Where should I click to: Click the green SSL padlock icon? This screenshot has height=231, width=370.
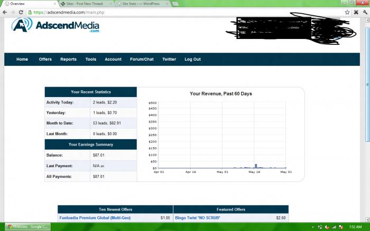pos(30,12)
